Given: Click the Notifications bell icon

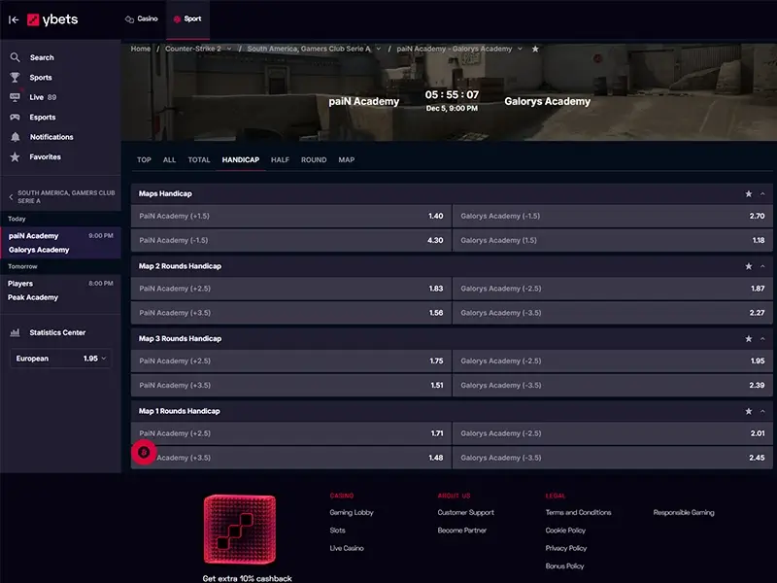Looking at the screenshot, I should pyautogui.click(x=16, y=137).
